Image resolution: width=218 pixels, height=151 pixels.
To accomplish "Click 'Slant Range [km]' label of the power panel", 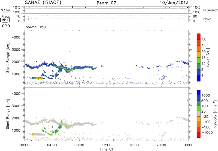I will pos(8,58).
